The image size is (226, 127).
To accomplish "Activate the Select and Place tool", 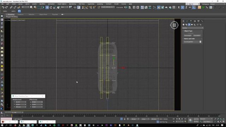I will pyautogui.click(x=58, y=7).
